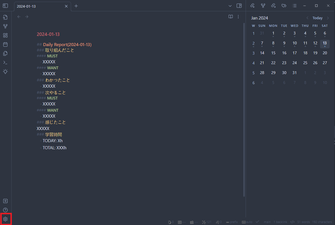Image resolution: width=335 pixels, height=225 pixels.
Task: Go to next month in calendar
Action: 328,18
